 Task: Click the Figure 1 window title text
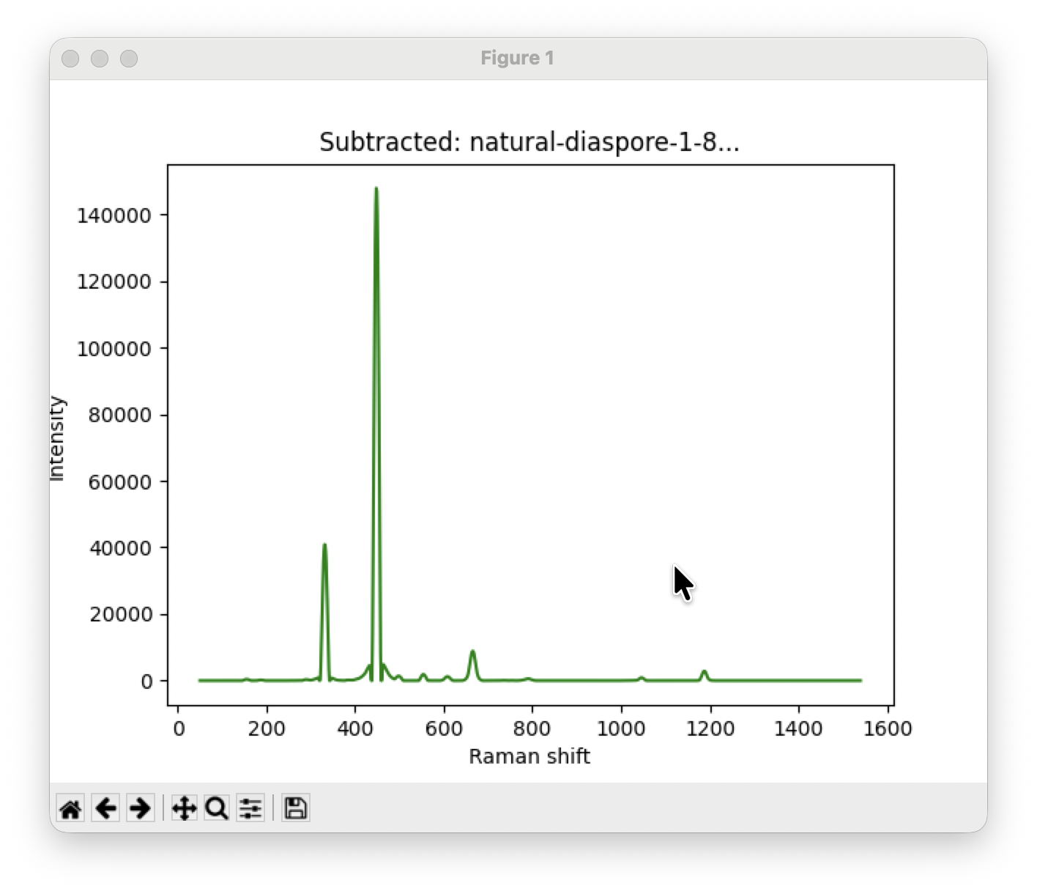(x=517, y=59)
